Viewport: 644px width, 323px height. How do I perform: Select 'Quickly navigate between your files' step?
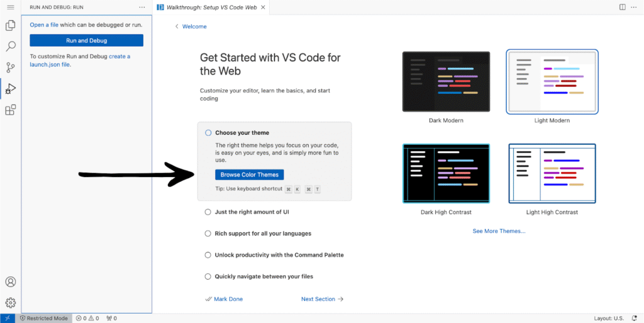click(264, 276)
